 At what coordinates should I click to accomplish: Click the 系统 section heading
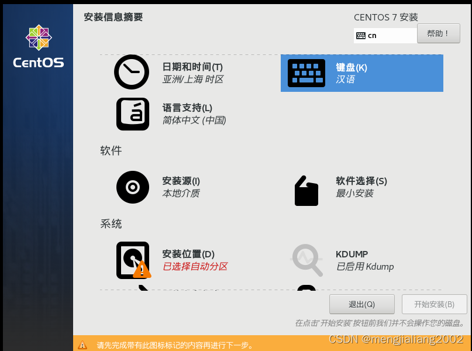click(x=111, y=223)
